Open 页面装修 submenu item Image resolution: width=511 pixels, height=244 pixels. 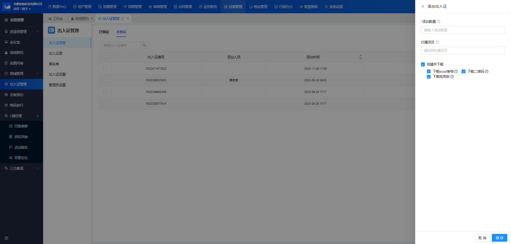(21, 126)
